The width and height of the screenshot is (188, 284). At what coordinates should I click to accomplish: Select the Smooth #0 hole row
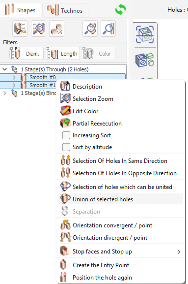pos(62,77)
